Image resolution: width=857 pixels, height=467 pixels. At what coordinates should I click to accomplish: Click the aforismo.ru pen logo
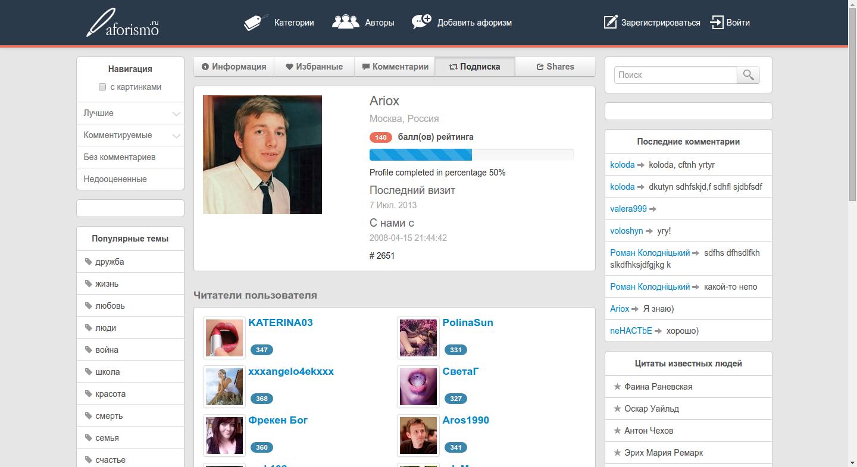pos(123,23)
